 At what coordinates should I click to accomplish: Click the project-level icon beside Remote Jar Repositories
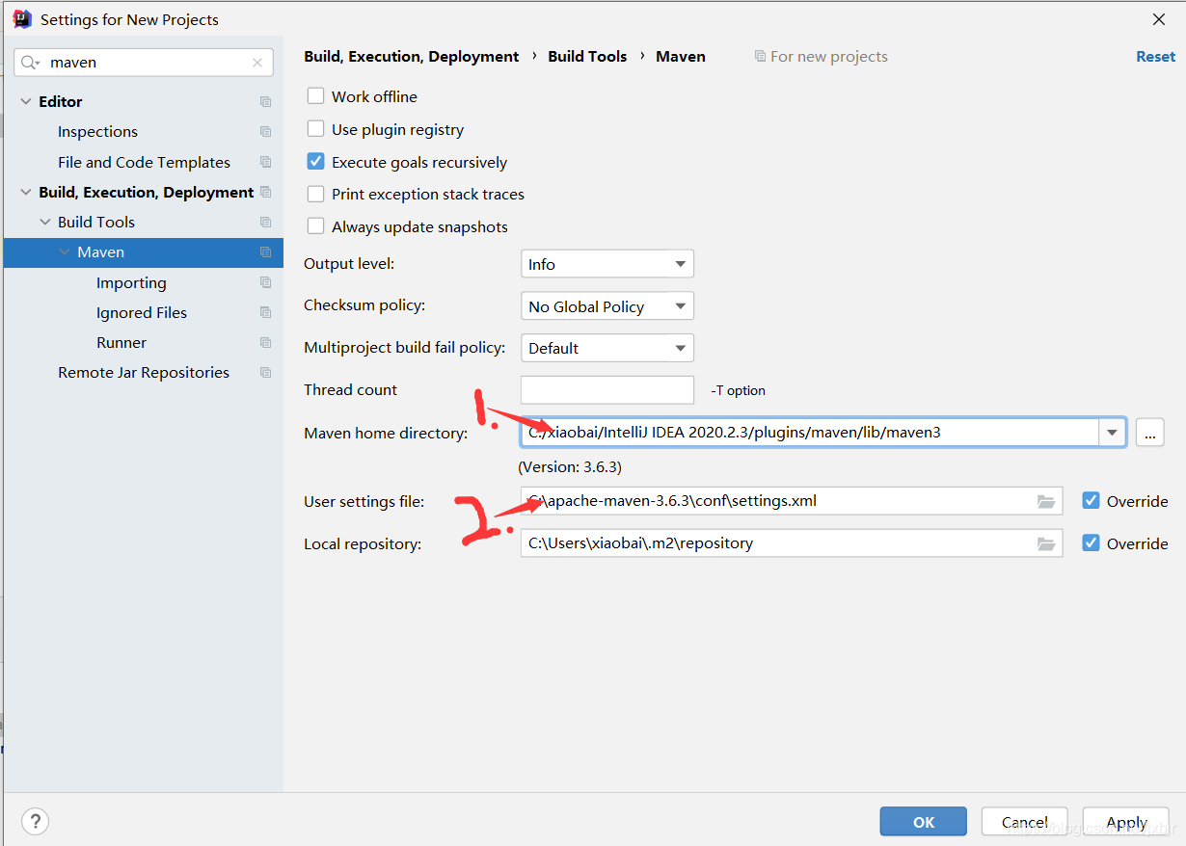(x=265, y=373)
